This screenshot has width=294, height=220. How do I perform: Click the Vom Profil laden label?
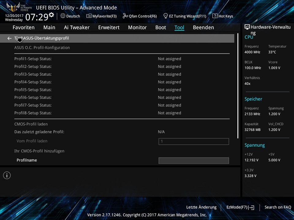point(32,141)
